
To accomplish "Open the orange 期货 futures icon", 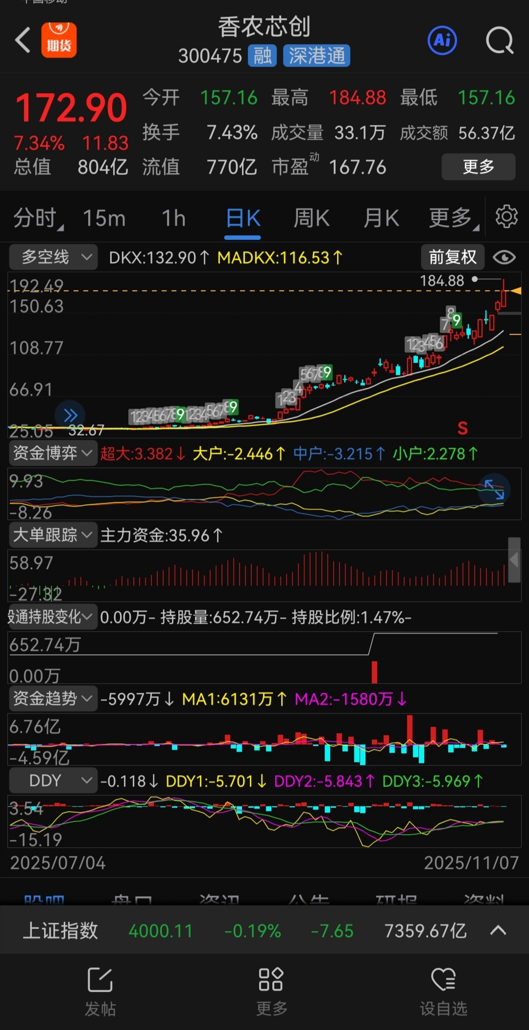I will click(x=59, y=40).
